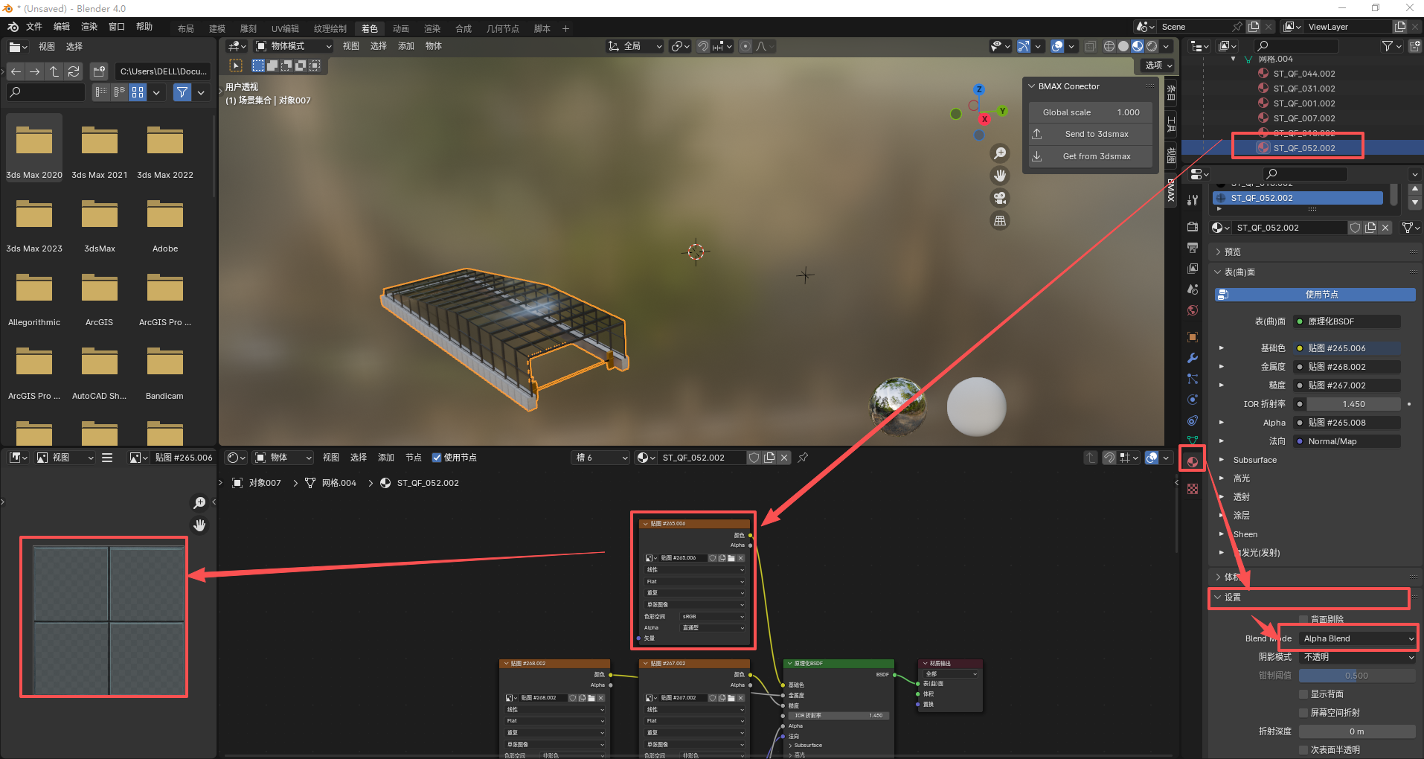Toggle camera view icon in viewport

[1000, 198]
